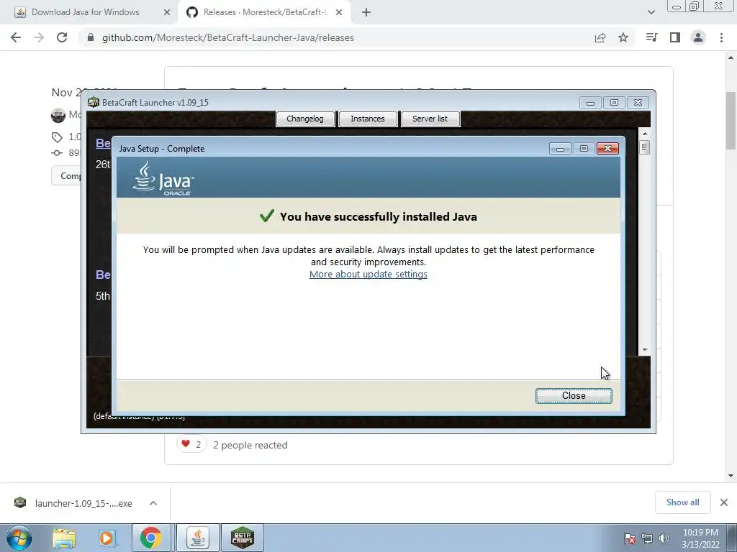Expand options for launcher-1.09_15 download
Screen dimensions: 737x552
click(153, 503)
